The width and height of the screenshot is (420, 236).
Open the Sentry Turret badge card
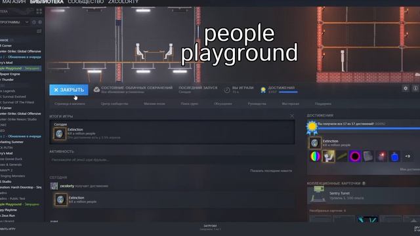tap(364, 195)
